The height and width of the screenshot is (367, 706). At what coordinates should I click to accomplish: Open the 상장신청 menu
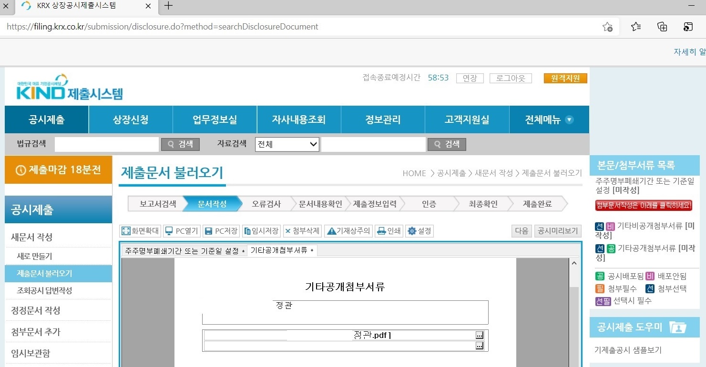pyautogui.click(x=130, y=119)
